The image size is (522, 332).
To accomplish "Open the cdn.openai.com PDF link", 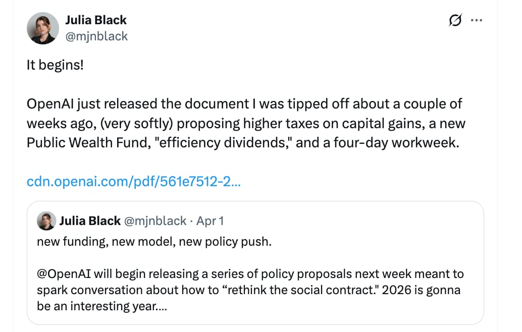I will pyautogui.click(x=133, y=182).
